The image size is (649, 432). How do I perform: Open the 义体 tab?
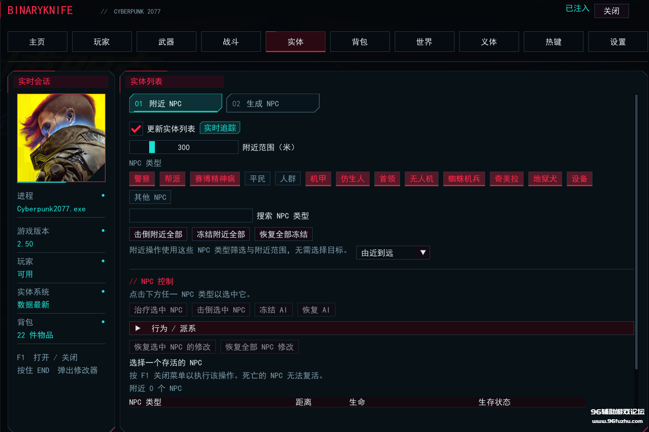[x=489, y=42]
